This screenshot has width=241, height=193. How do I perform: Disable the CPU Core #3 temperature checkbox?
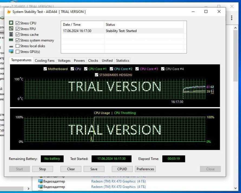pyautogui.click(x=138, y=69)
